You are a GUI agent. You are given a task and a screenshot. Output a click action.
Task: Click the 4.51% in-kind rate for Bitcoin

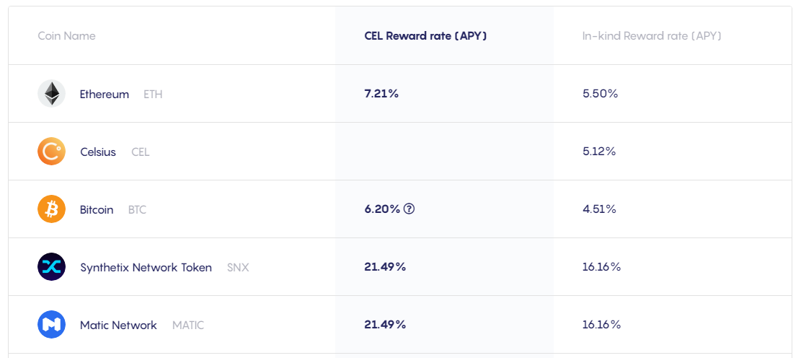click(599, 209)
